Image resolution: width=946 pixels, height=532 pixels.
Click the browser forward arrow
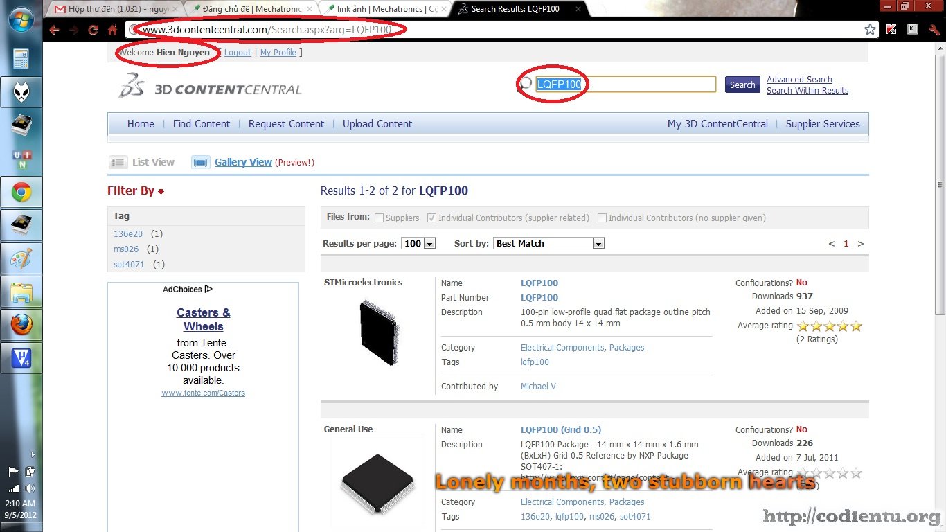click(x=73, y=30)
